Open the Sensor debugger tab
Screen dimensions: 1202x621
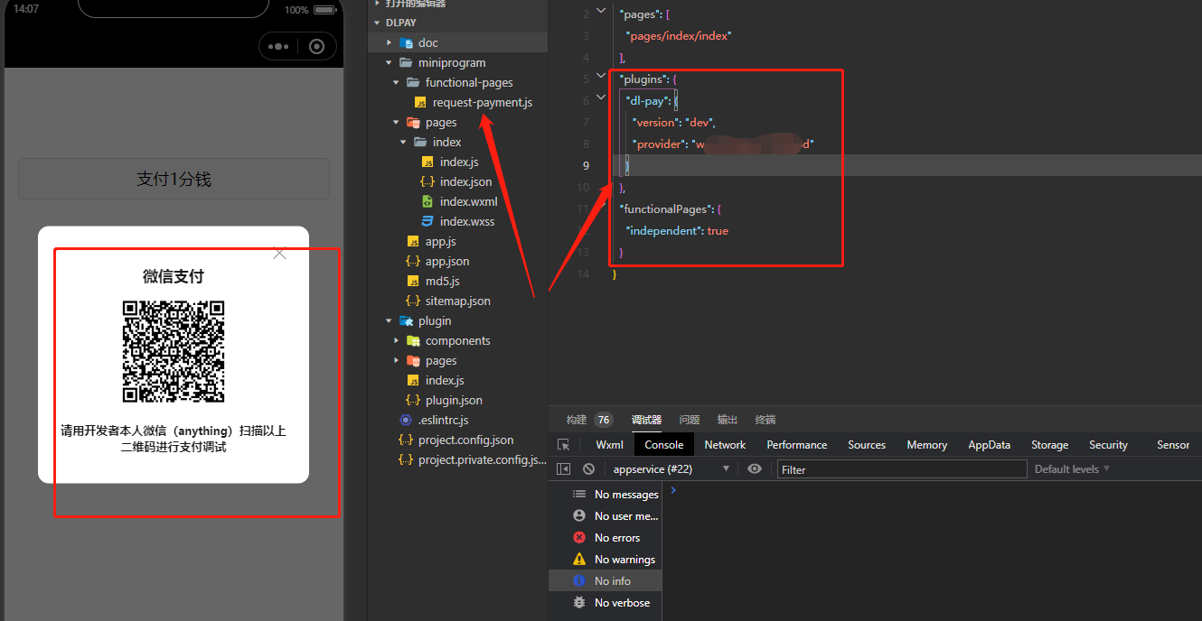click(1173, 445)
